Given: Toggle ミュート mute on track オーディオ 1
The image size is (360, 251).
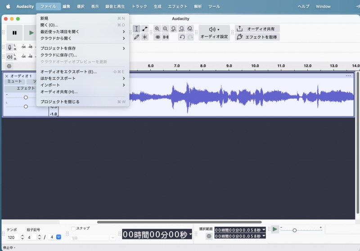Looking at the screenshot, I should (15, 81).
